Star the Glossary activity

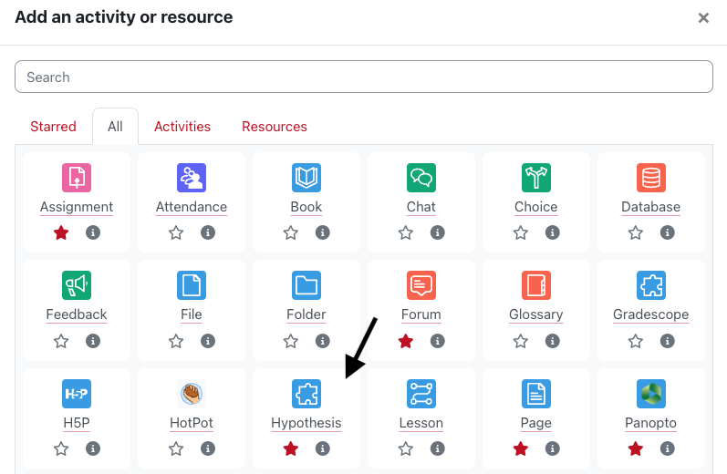pyautogui.click(x=521, y=341)
